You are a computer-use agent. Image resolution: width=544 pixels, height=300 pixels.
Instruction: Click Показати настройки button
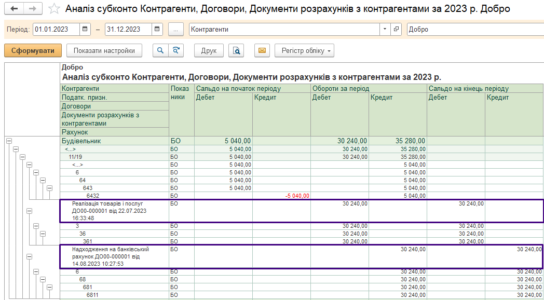click(x=104, y=51)
